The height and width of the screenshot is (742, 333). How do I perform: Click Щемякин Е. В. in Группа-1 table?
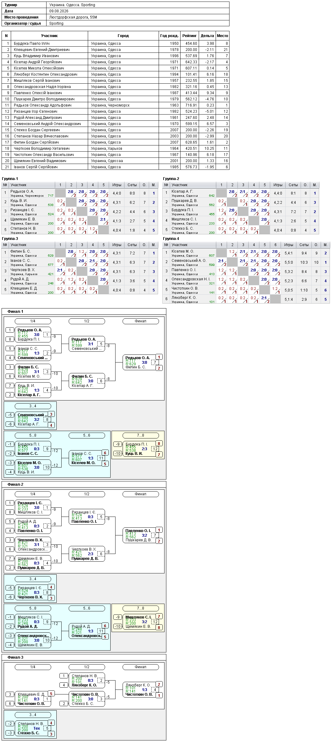tap(23, 219)
